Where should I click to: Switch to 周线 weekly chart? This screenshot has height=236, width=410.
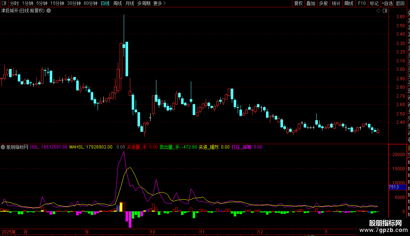click(x=118, y=3)
